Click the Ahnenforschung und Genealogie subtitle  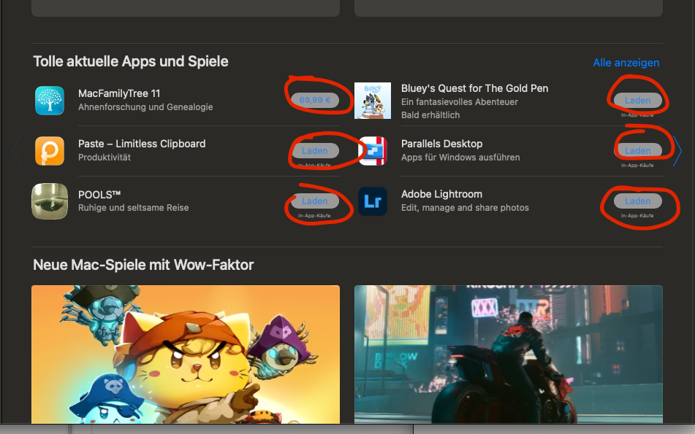145,107
